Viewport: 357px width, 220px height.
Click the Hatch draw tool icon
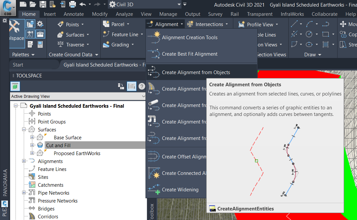click(326, 44)
